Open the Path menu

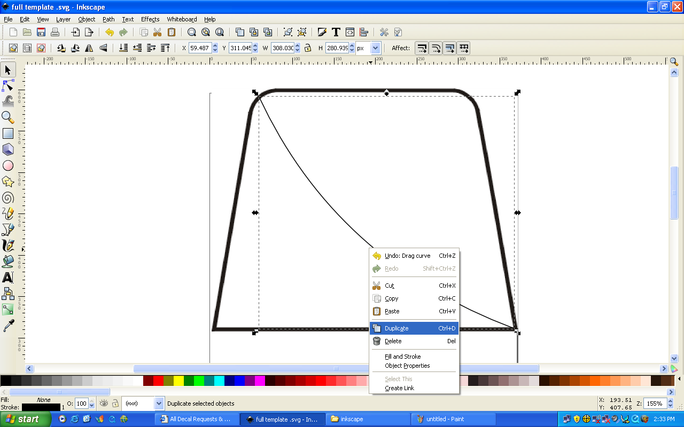(x=108, y=19)
